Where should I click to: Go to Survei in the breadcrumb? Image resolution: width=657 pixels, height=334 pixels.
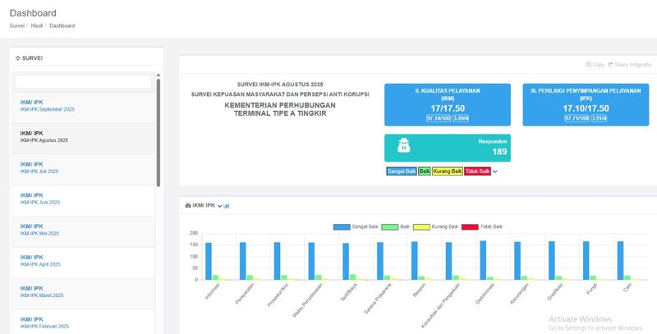pos(16,25)
